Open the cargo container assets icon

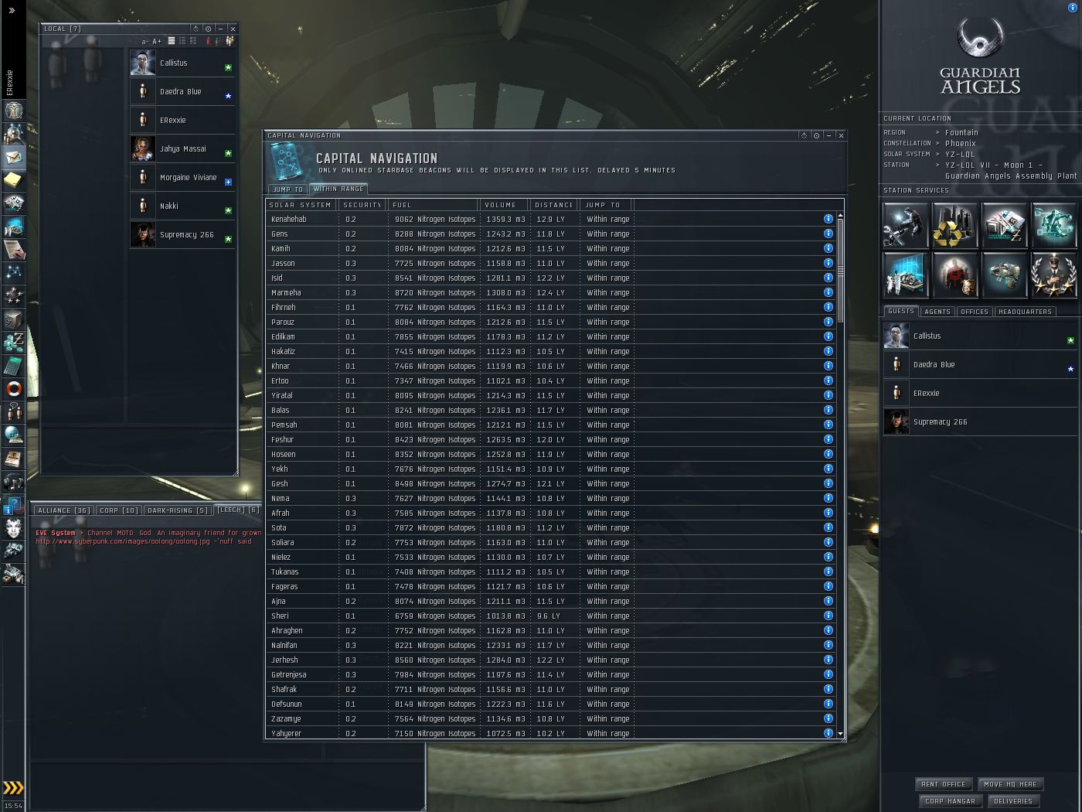click(14, 319)
